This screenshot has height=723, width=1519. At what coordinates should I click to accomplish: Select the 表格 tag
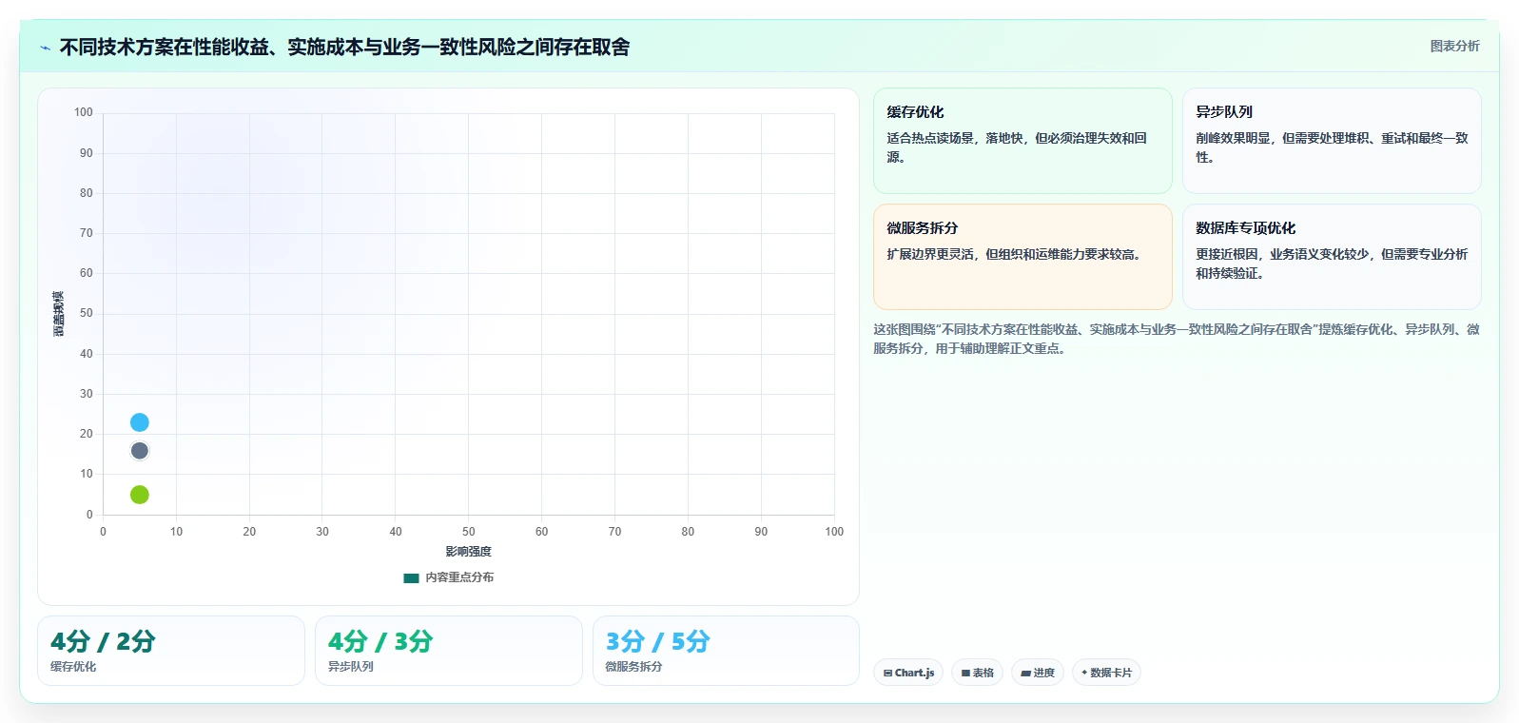[977, 673]
